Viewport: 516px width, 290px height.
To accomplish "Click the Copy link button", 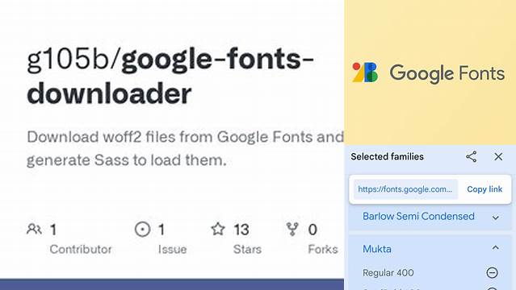I will pyautogui.click(x=485, y=189).
